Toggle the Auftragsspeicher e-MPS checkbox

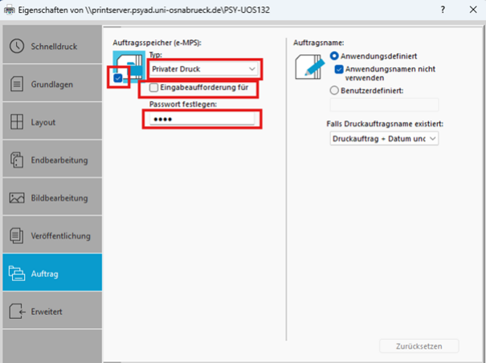click(119, 79)
